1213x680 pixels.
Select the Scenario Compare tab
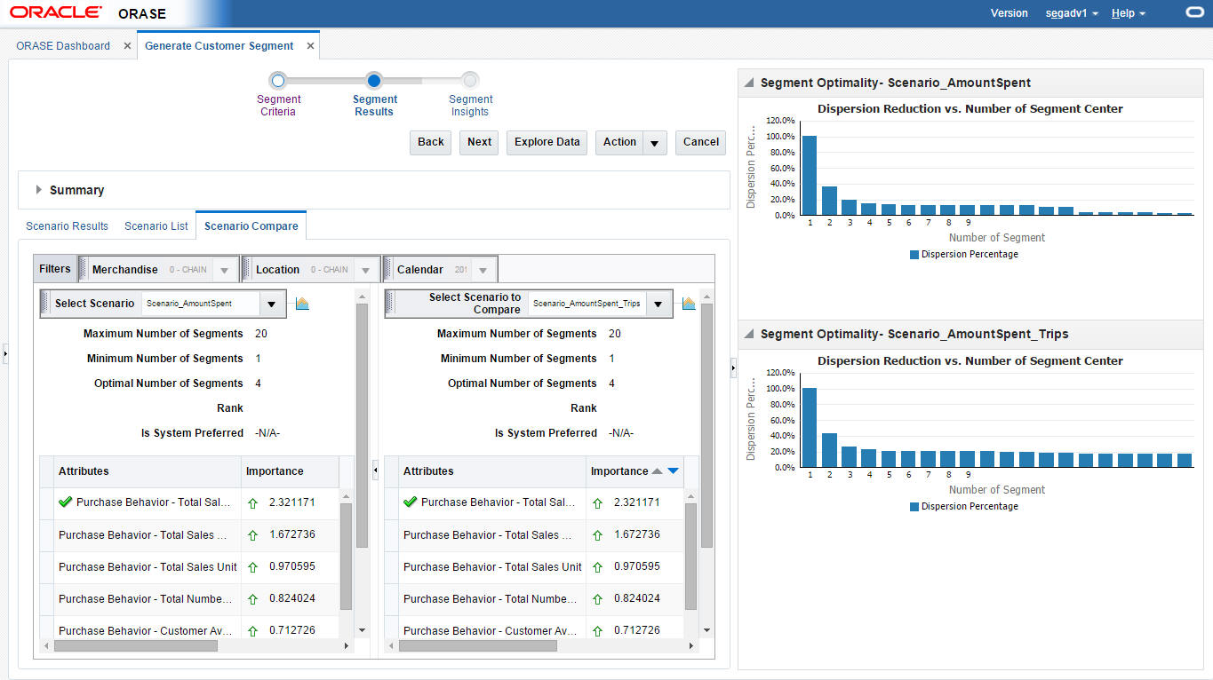251,226
